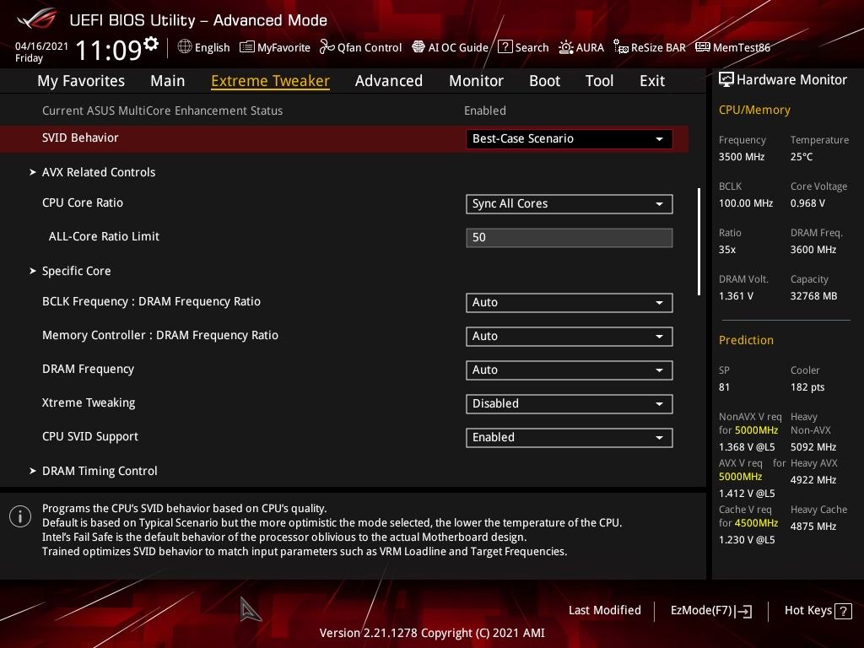Open the Xtreme Tweaking dropdown
The width and height of the screenshot is (864, 648).
[x=570, y=404]
